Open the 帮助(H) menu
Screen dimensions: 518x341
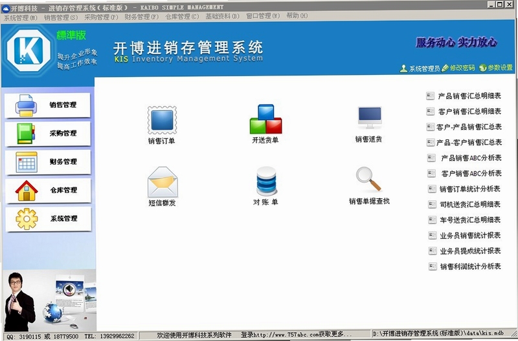[x=297, y=15]
